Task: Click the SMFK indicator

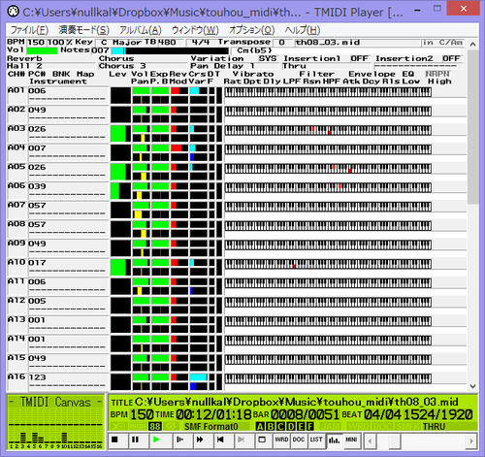Action: click(408, 427)
